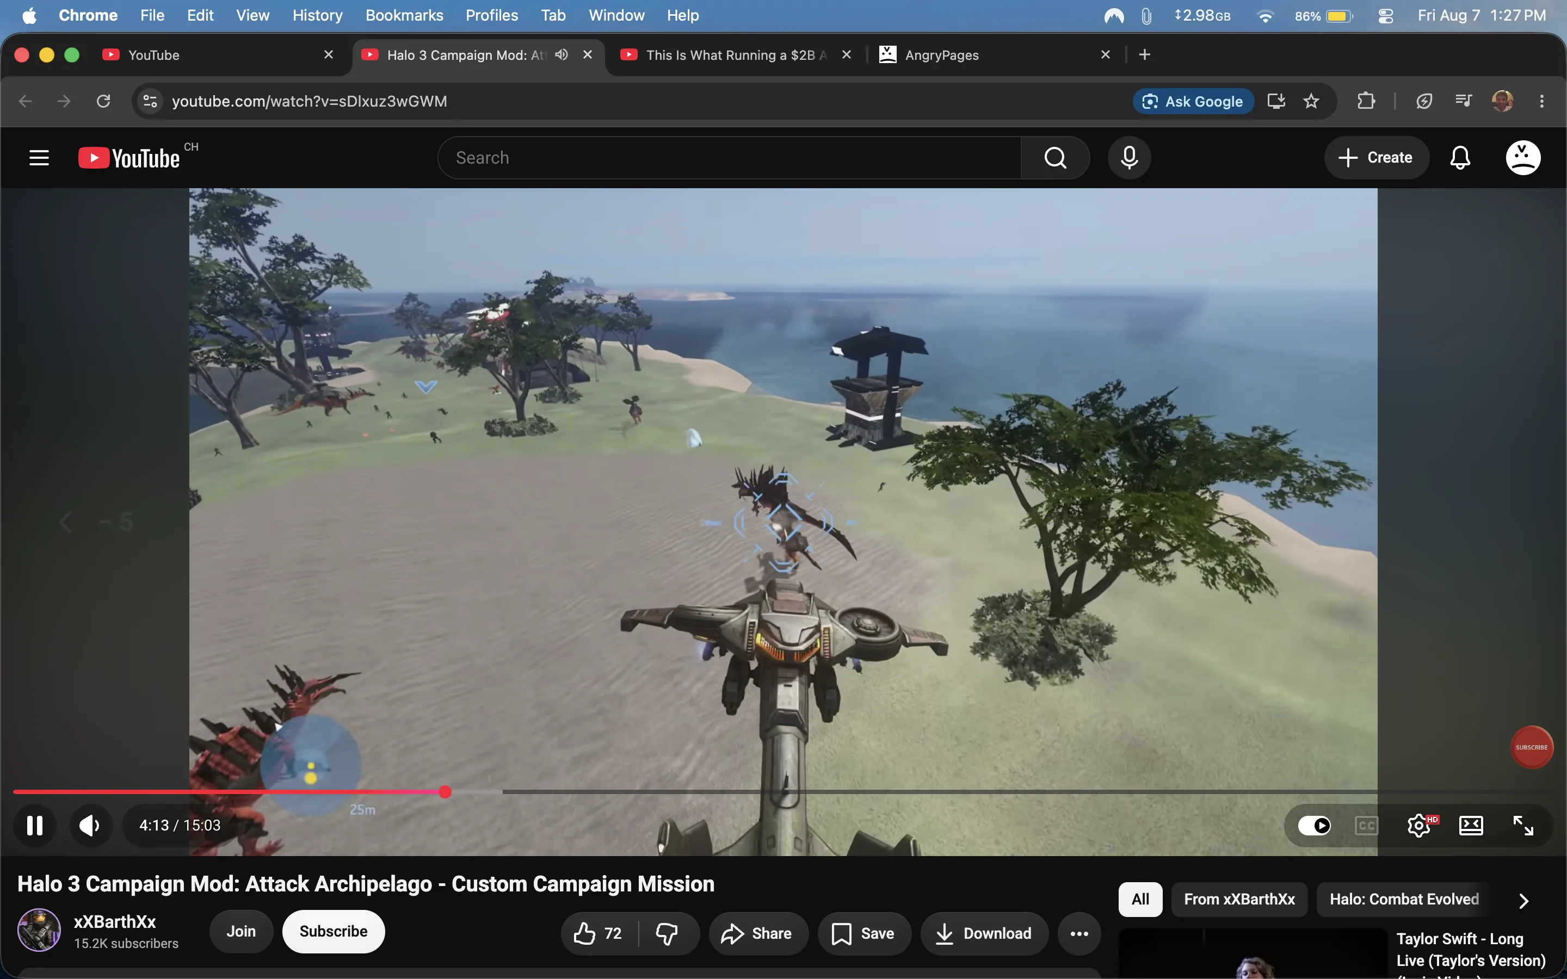Open the Chrome performance speedometer icon

tap(1423, 101)
